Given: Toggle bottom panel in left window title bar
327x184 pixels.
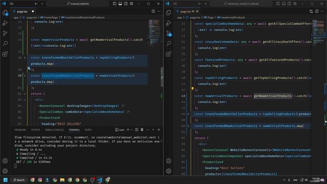Looking at the screenshot, I should 120,4.
